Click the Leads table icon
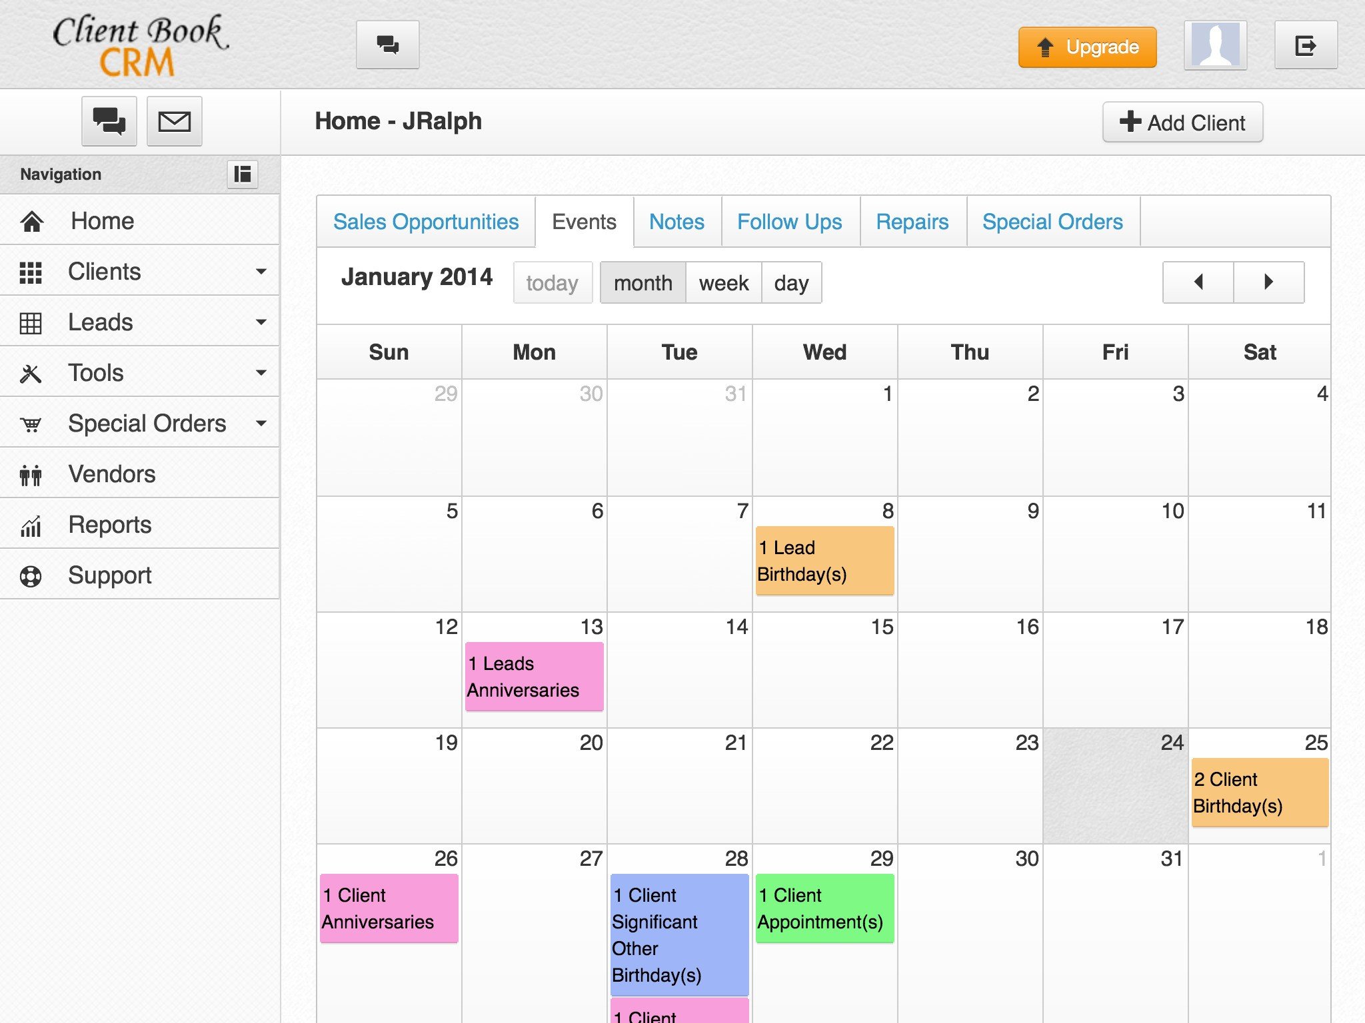 (31, 323)
